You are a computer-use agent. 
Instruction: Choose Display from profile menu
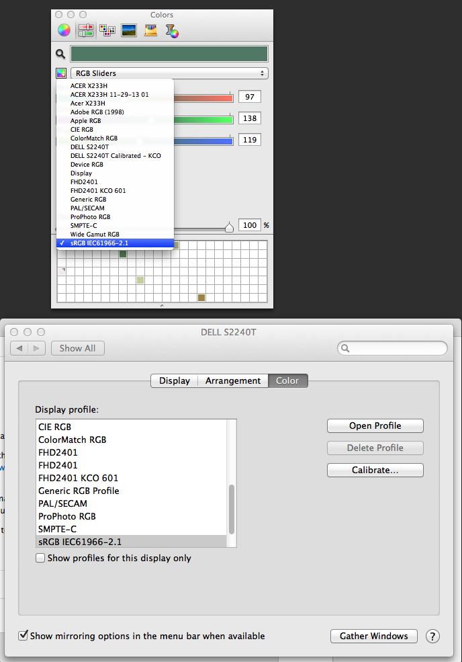[x=115, y=173]
